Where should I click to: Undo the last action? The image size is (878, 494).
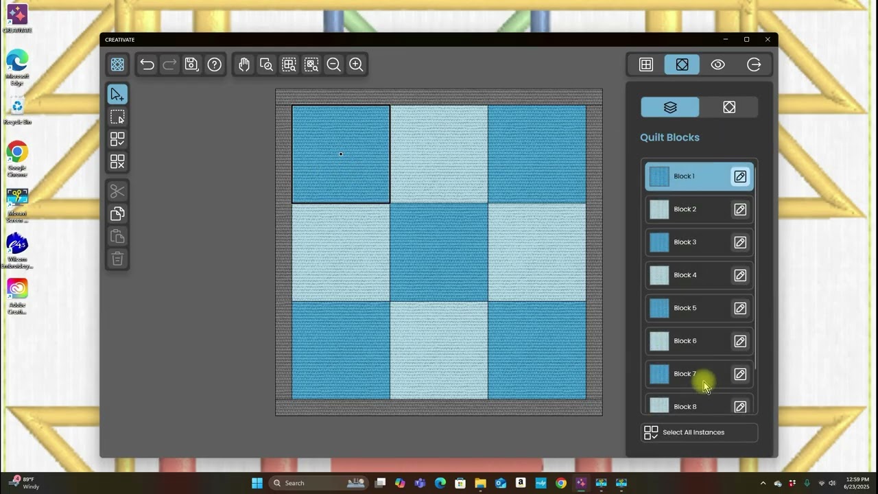tap(147, 64)
